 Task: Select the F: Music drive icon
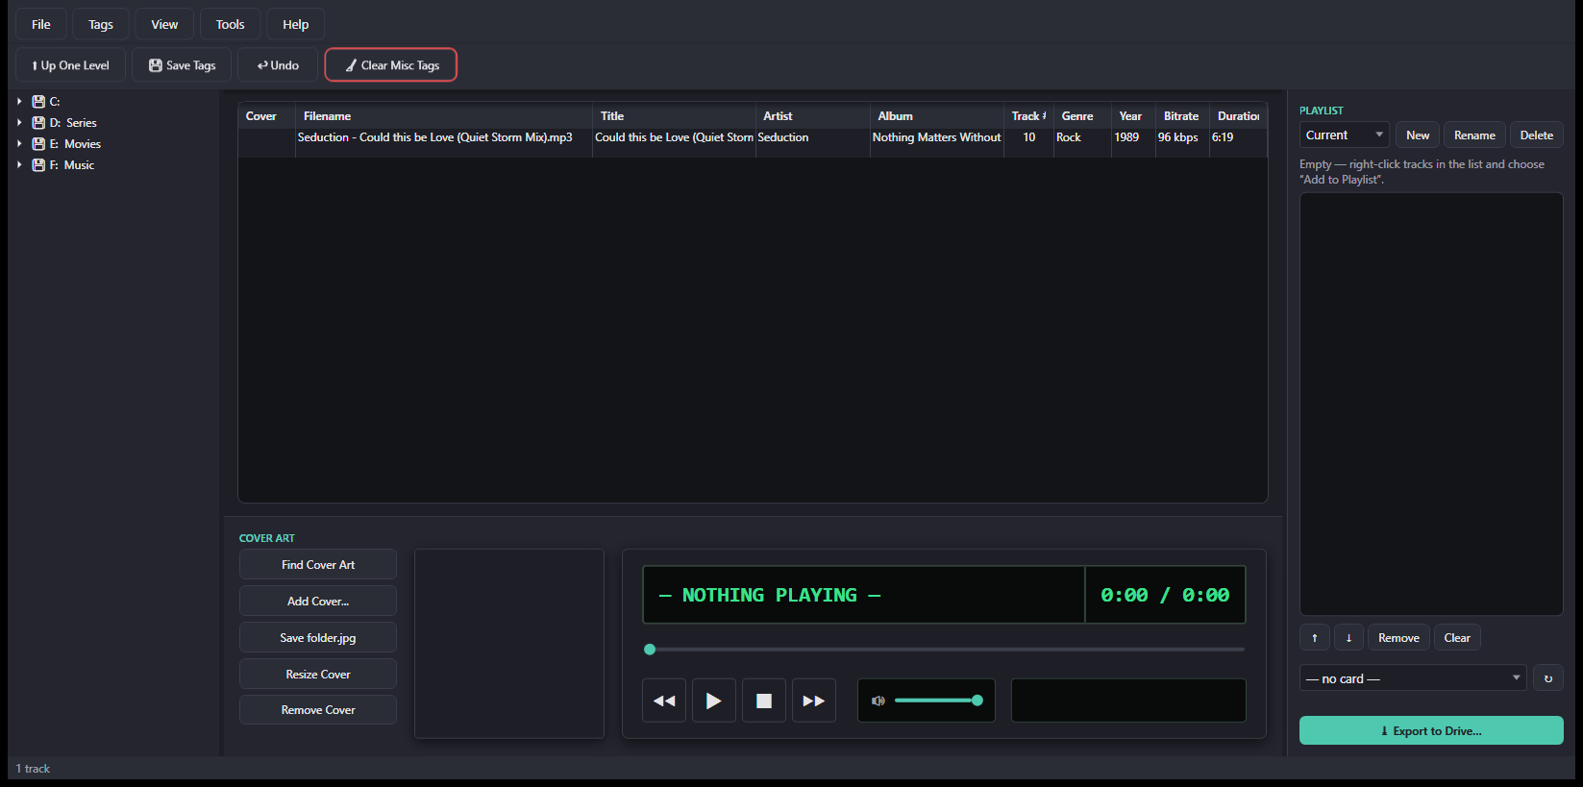coord(38,164)
